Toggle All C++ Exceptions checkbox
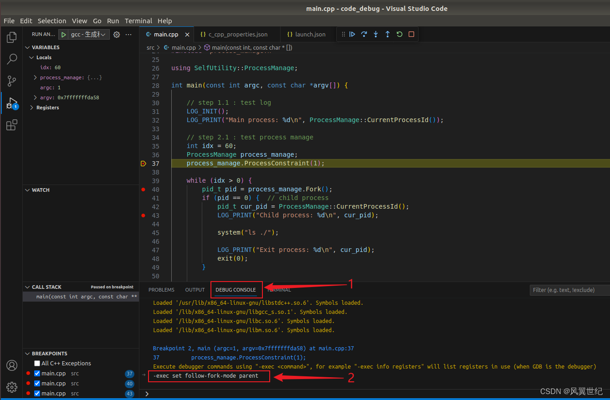This screenshot has height=400, width=610. [x=37, y=364]
